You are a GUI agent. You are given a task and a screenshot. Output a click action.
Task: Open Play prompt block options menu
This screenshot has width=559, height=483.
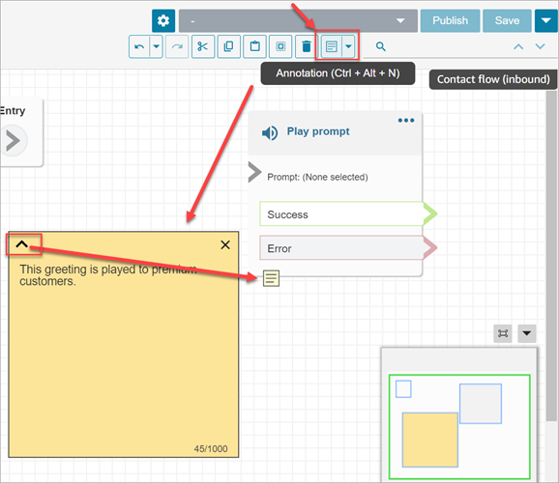coord(406,121)
